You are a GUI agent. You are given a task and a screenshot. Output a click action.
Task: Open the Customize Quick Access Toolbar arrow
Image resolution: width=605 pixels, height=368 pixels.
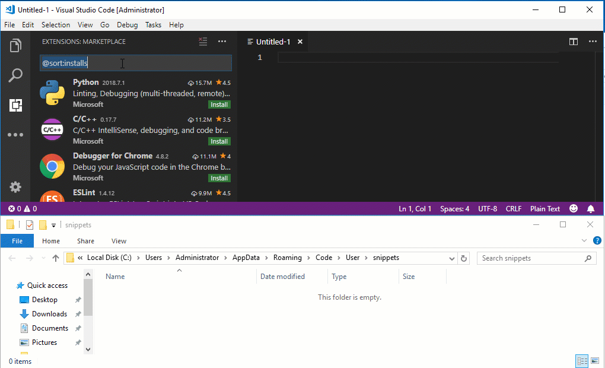pos(53,225)
